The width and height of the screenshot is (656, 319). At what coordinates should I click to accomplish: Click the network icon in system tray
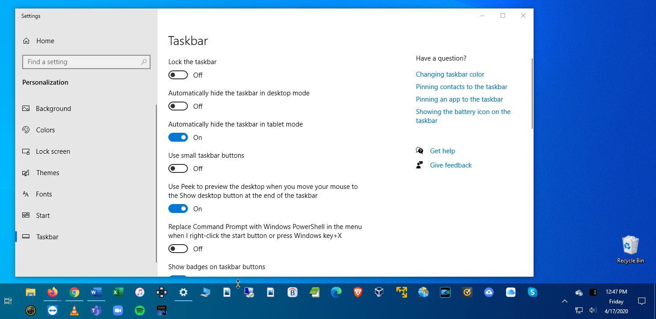[579, 310]
